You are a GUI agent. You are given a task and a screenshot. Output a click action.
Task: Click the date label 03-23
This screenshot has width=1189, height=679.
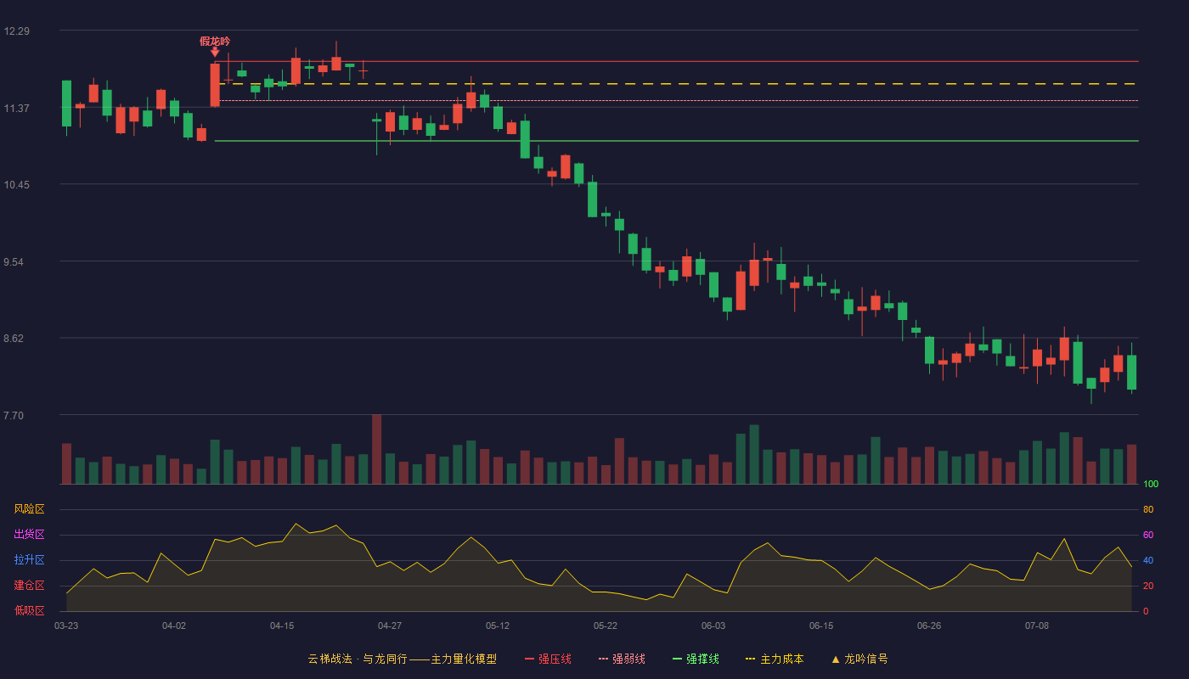click(x=66, y=626)
